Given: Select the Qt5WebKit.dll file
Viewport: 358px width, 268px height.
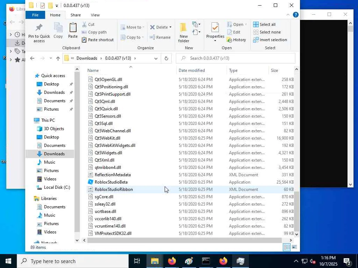Looking at the screenshot, I should pyautogui.click(x=107, y=138).
